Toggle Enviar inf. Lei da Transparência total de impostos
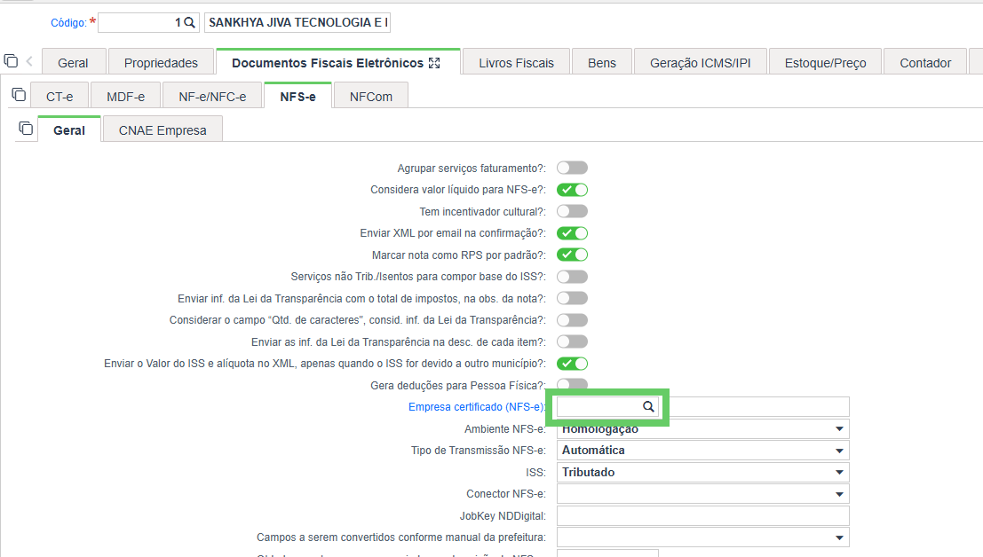Viewport: 983px width, 557px height. click(x=573, y=298)
